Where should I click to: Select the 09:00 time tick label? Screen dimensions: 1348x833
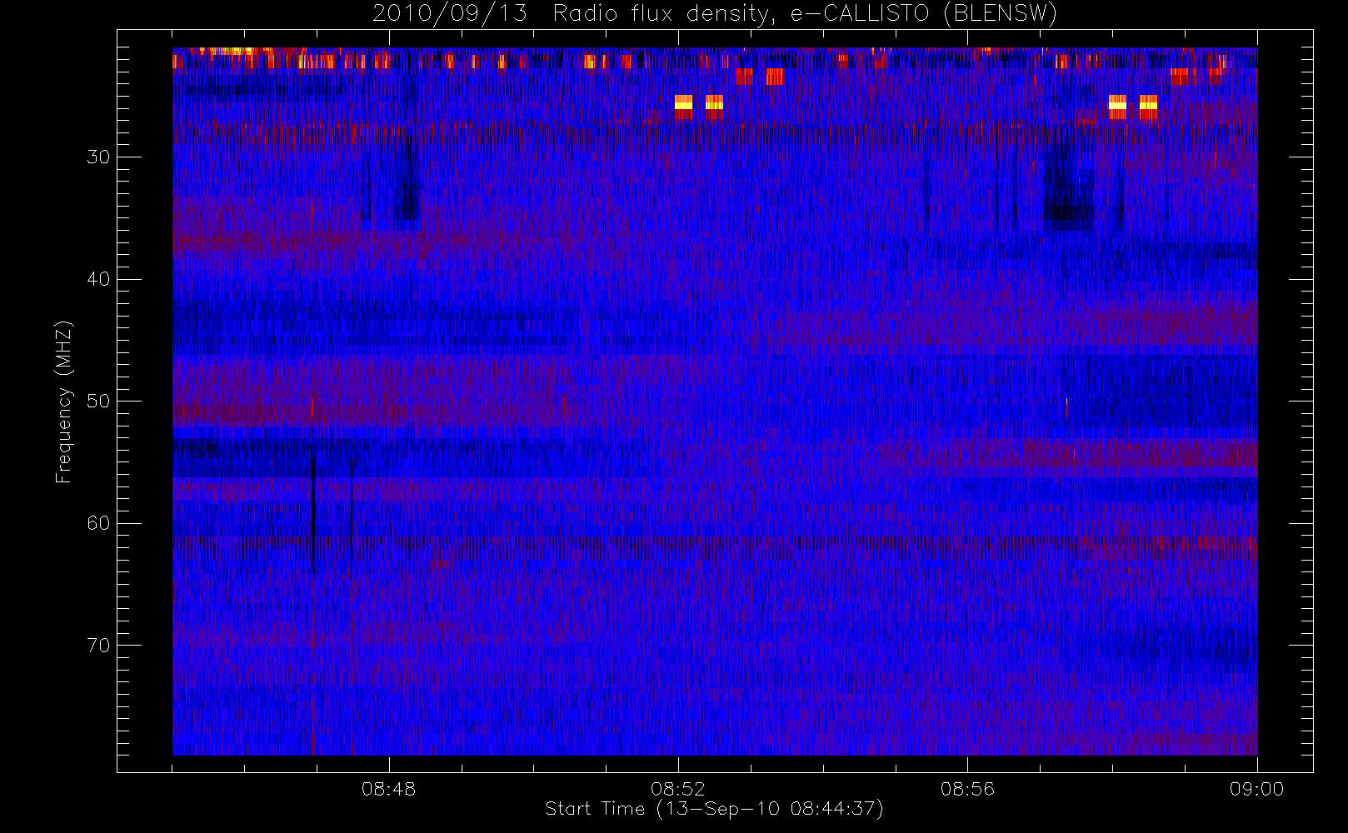[x=1256, y=789]
